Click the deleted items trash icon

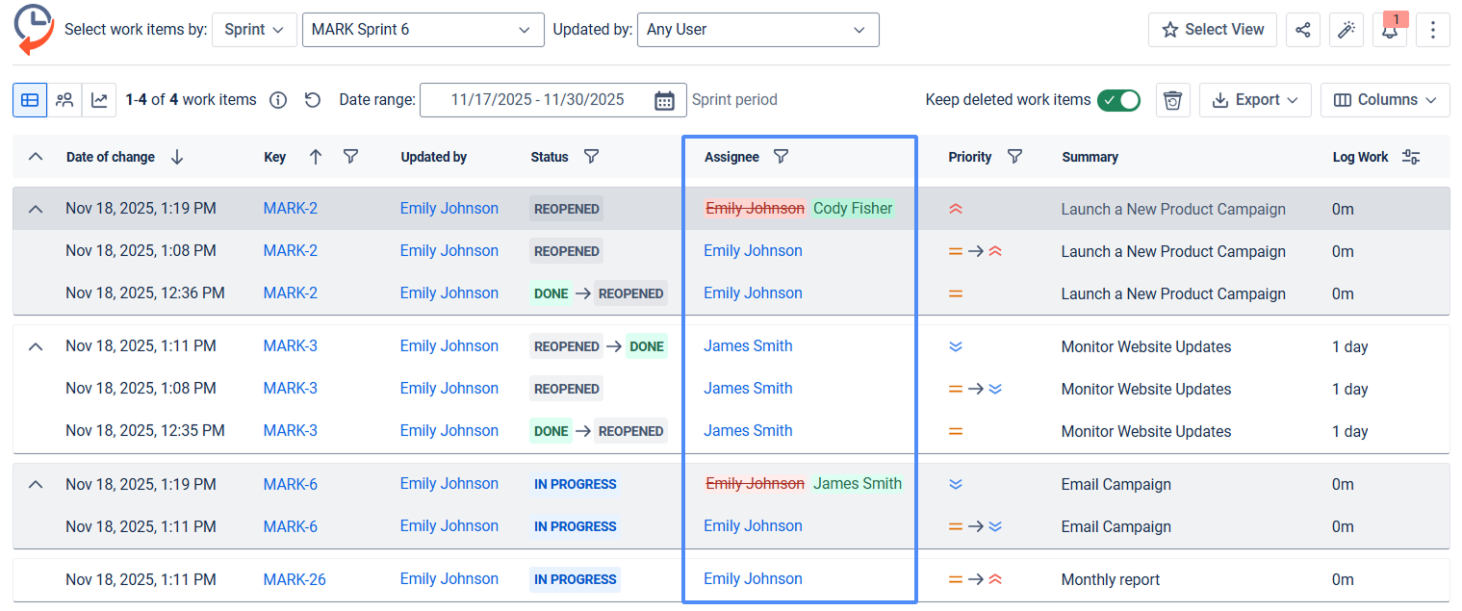(1172, 100)
